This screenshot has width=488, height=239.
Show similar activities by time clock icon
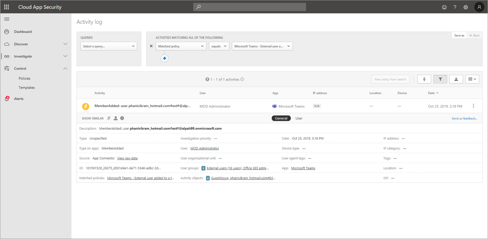point(122,118)
